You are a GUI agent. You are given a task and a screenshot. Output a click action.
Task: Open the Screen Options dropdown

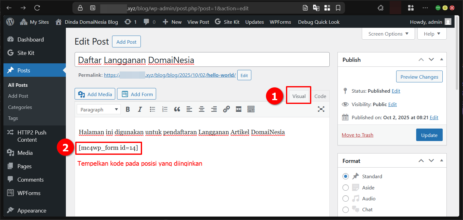click(388, 34)
